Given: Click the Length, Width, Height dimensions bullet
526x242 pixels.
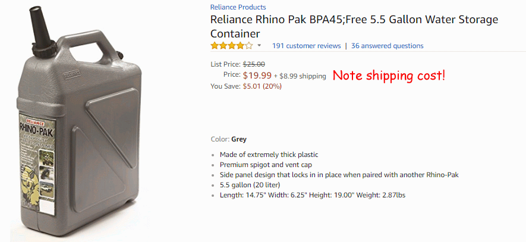Looking at the screenshot, I should pyautogui.click(x=312, y=195).
